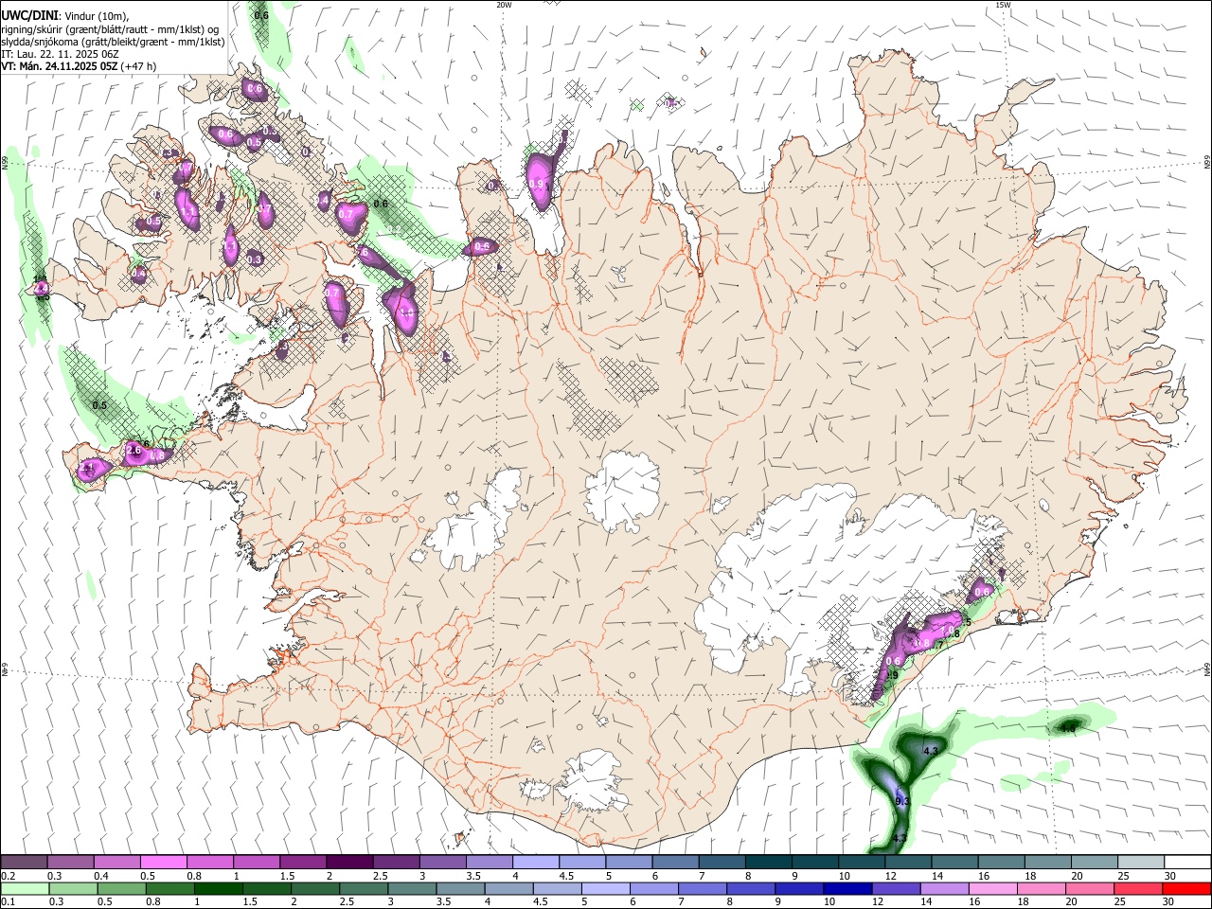Screen dimensions: 1212x909
Task: Click the 'IT: Lau. 22. 11. 2025 06Z' line
Action: pos(61,54)
